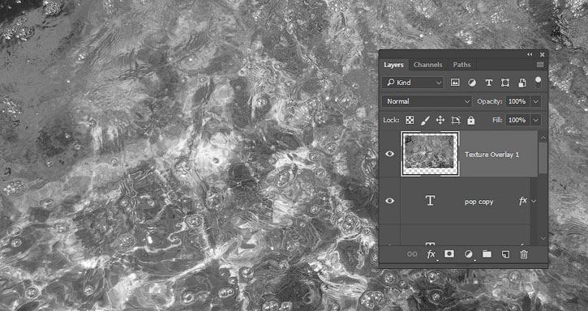Image resolution: width=588 pixels, height=311 pixels.
Task: Filter for type layers icon
Action: (x=488, y=83)
